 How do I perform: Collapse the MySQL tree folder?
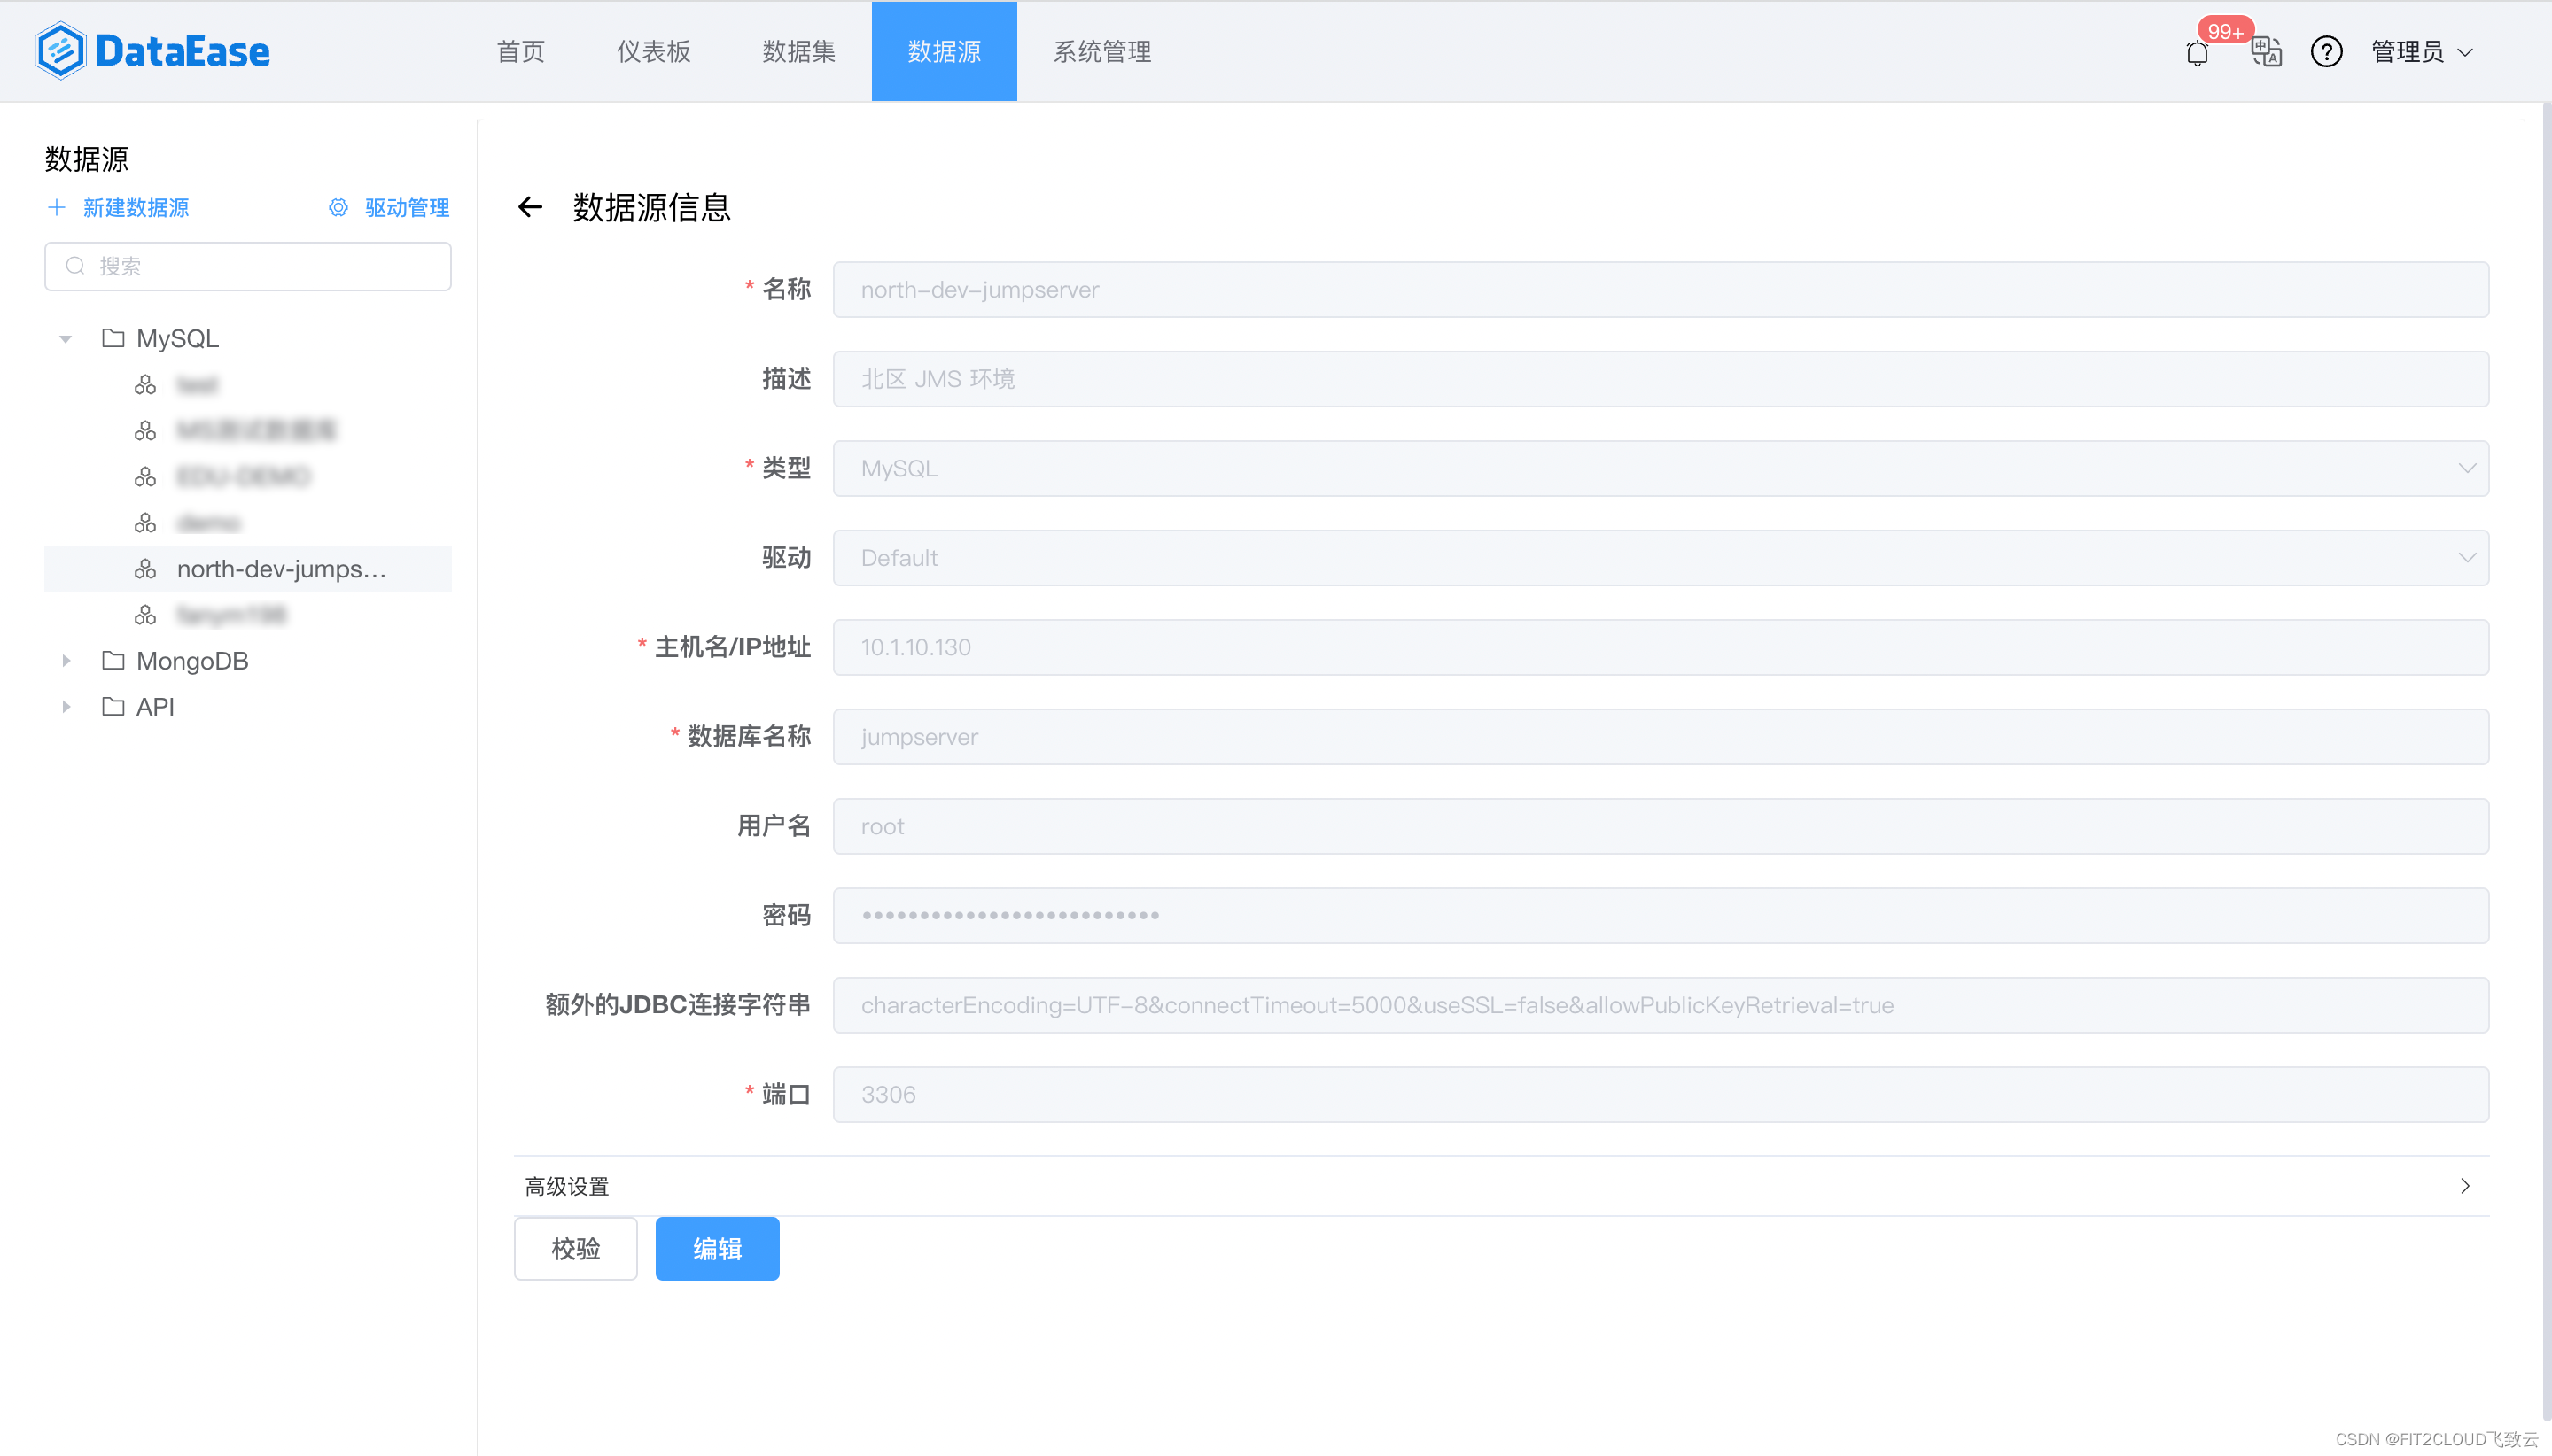[66, 339]
